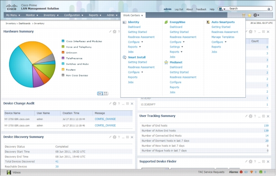Screen dimensions: 276x176
Task: Click the Medianet star icon
Action: coord(166,63)
